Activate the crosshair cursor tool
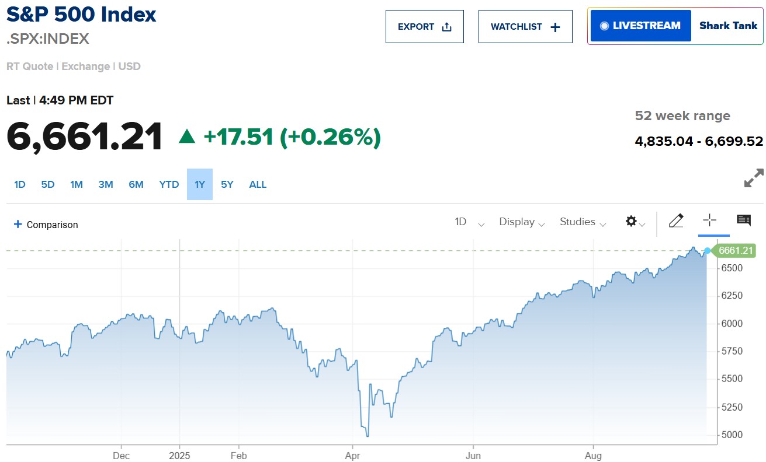Viewport: 766px width, 462px height. coord(709,220)
